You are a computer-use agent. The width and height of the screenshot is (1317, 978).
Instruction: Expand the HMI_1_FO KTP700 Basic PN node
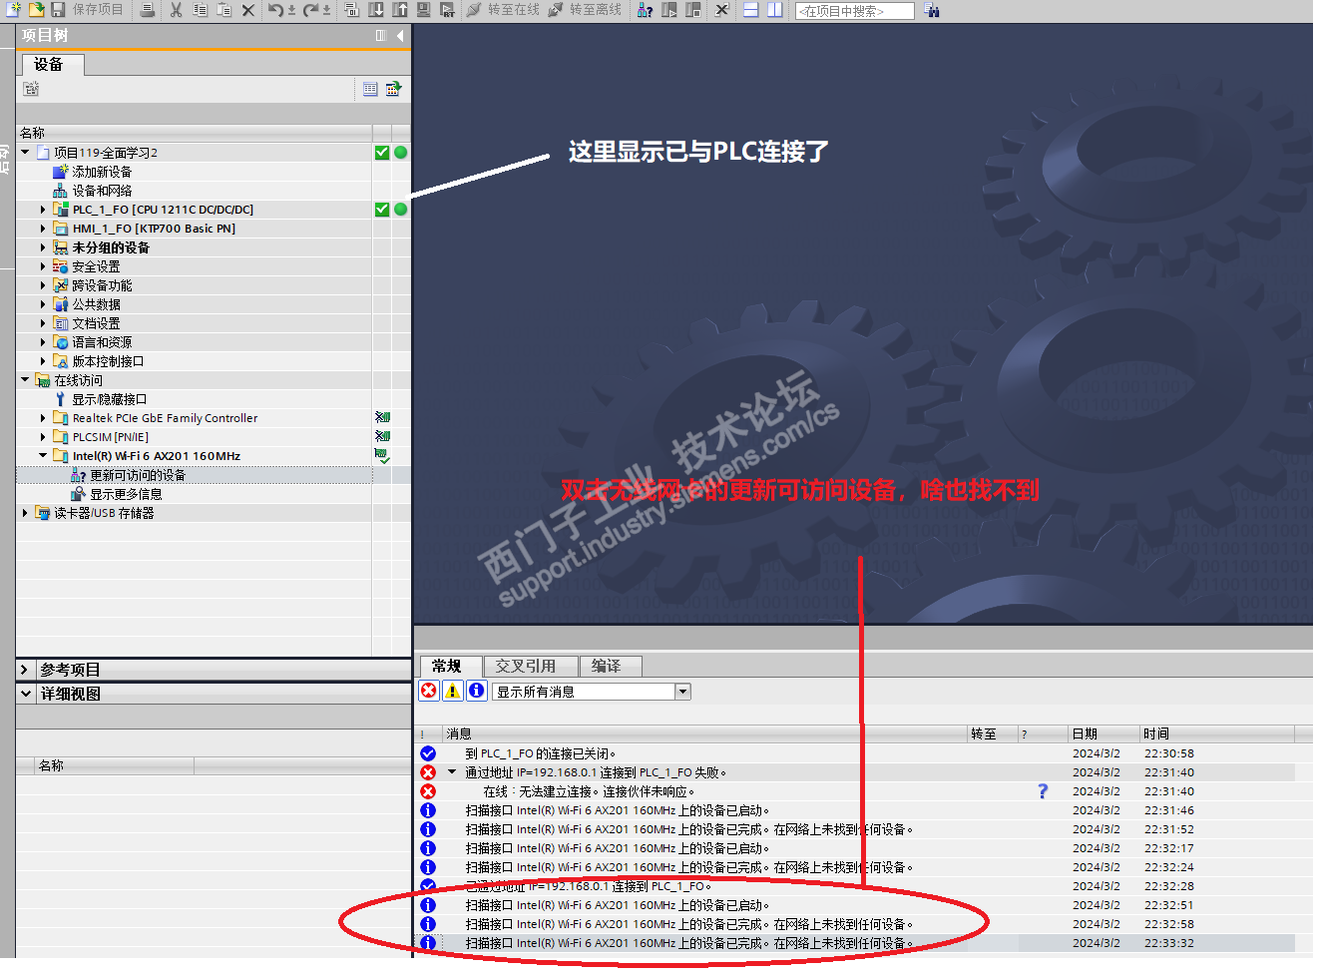coord(43,229)
